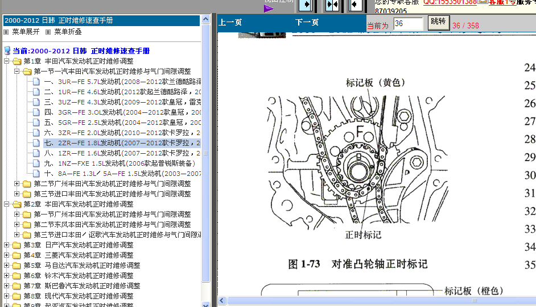Open 七、2ZR-FE 1.8L发动机 entry
The width and height of the screenshot is (536, 307).
(122, 143)
